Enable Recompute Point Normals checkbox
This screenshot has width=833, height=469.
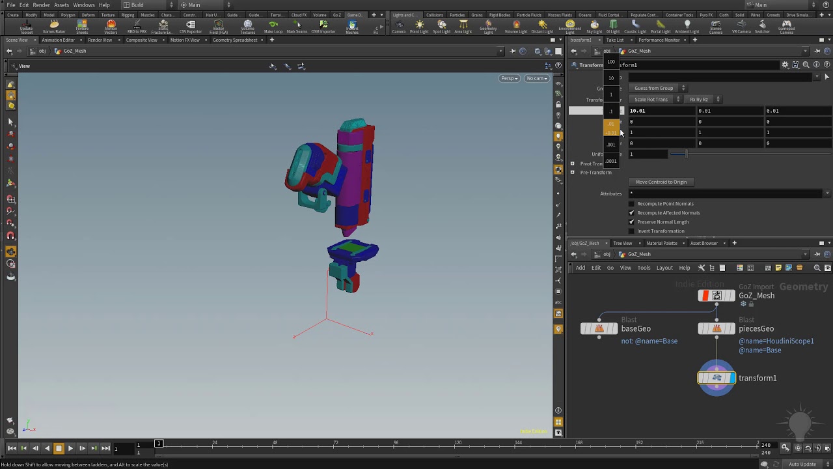(631, 204)
